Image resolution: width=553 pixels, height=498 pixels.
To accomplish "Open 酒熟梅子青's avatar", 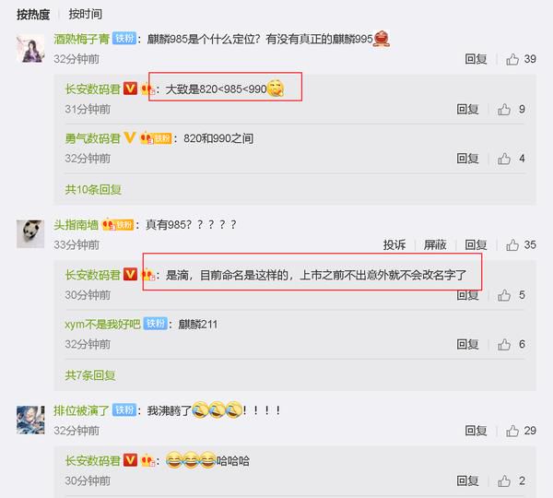I will coord(30,49).
